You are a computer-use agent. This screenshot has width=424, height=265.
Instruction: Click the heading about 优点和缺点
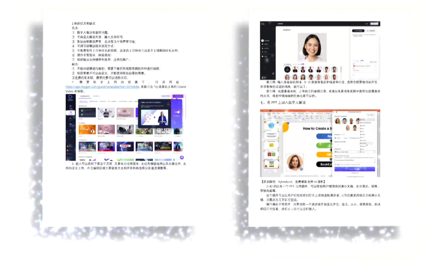click(x=83, y=23)
